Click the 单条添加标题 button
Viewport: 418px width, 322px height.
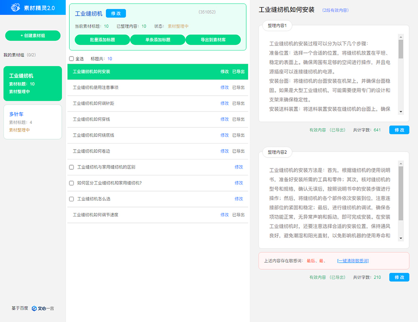click(158, 40)
